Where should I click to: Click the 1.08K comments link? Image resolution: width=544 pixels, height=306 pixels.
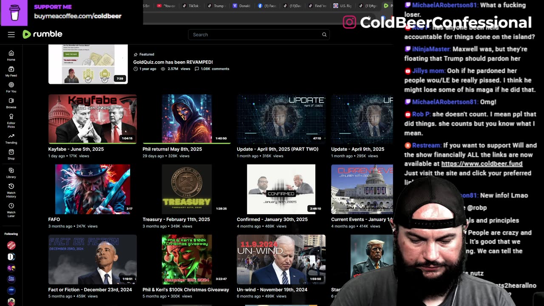[x=212, y=69]
